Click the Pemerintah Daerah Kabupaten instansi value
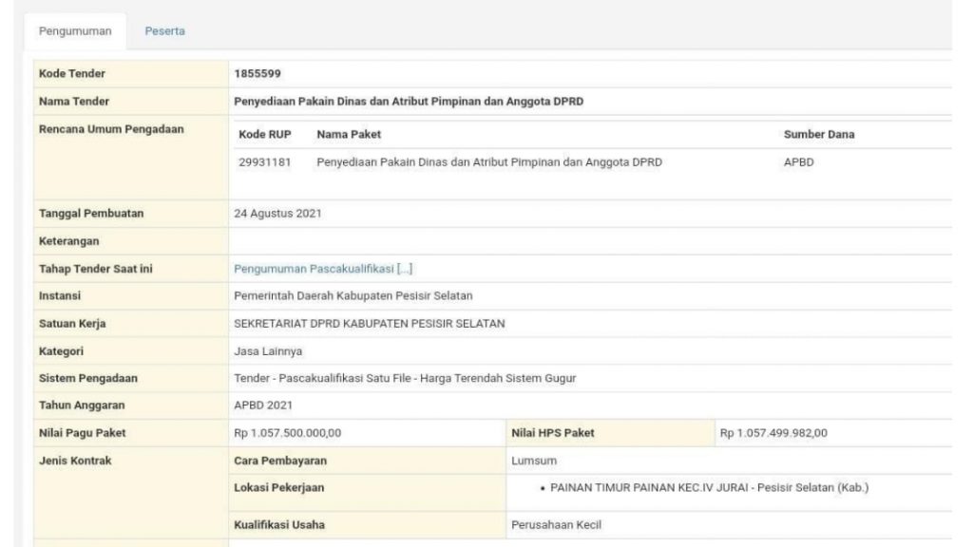973x547 pixels. (x=353, y=296)
